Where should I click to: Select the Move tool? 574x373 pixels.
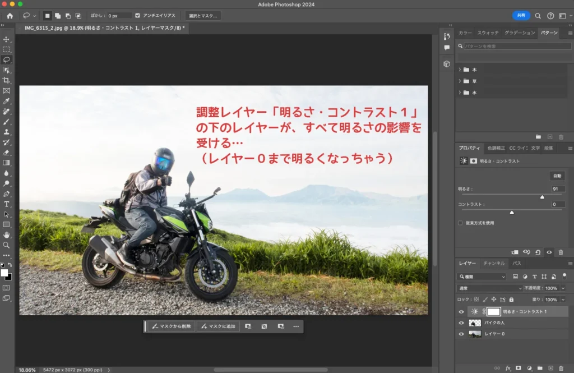(7, 39)
